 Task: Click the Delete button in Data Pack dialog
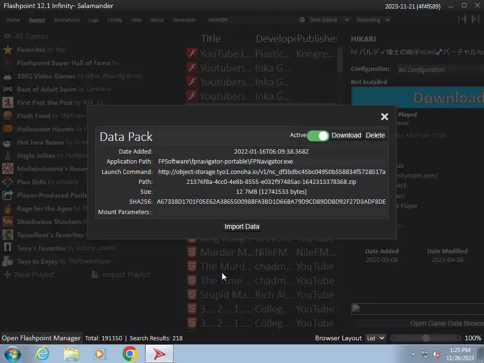click(375, 136)
